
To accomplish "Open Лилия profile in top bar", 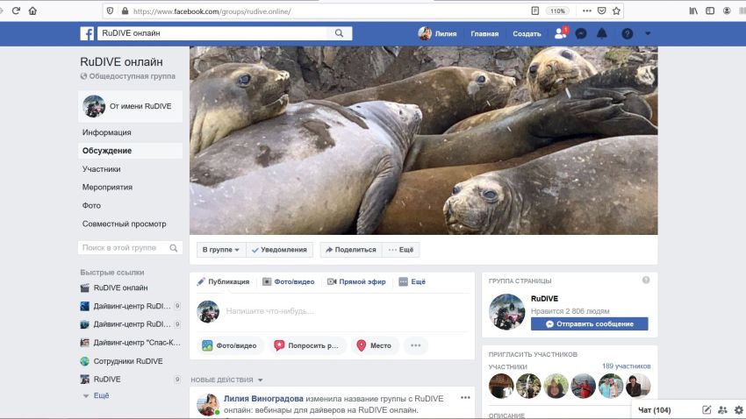I will click(x=437, y=33).
